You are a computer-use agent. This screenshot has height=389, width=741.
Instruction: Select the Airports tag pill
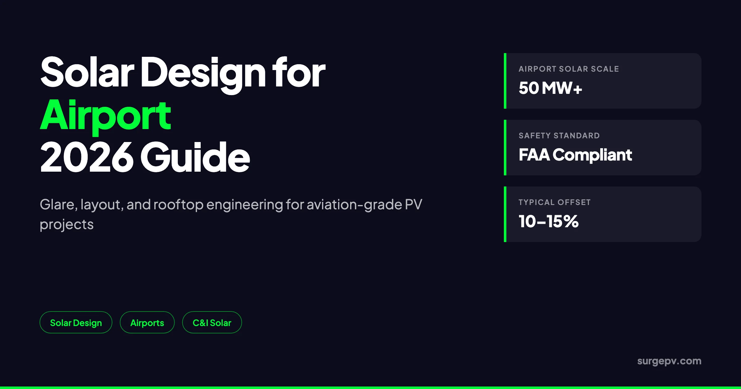[147, 322]
